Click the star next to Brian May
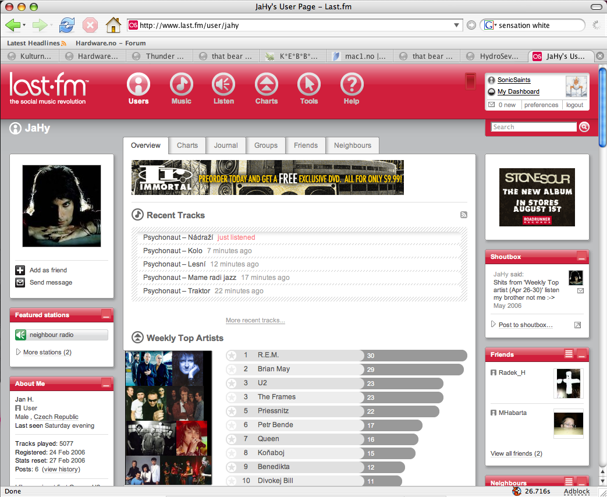607x497 pixels. click(232, 370)
